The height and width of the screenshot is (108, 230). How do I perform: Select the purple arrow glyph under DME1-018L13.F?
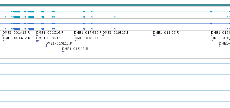(76, 41)
